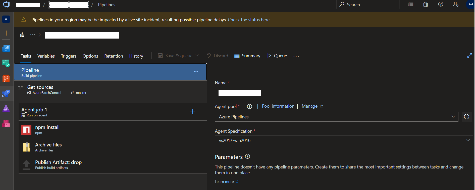Select the Pipeline build pipeline row
The image size is (475, 190).
110,72
